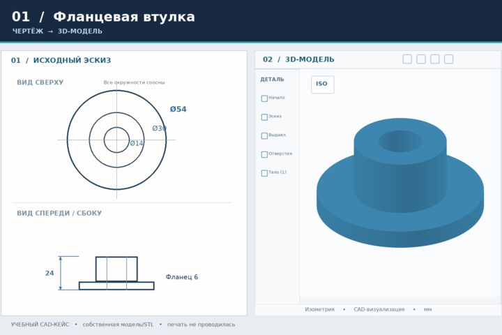Click the front view profile drawing
The image size is (502, 335).
[x=116, y=273]
